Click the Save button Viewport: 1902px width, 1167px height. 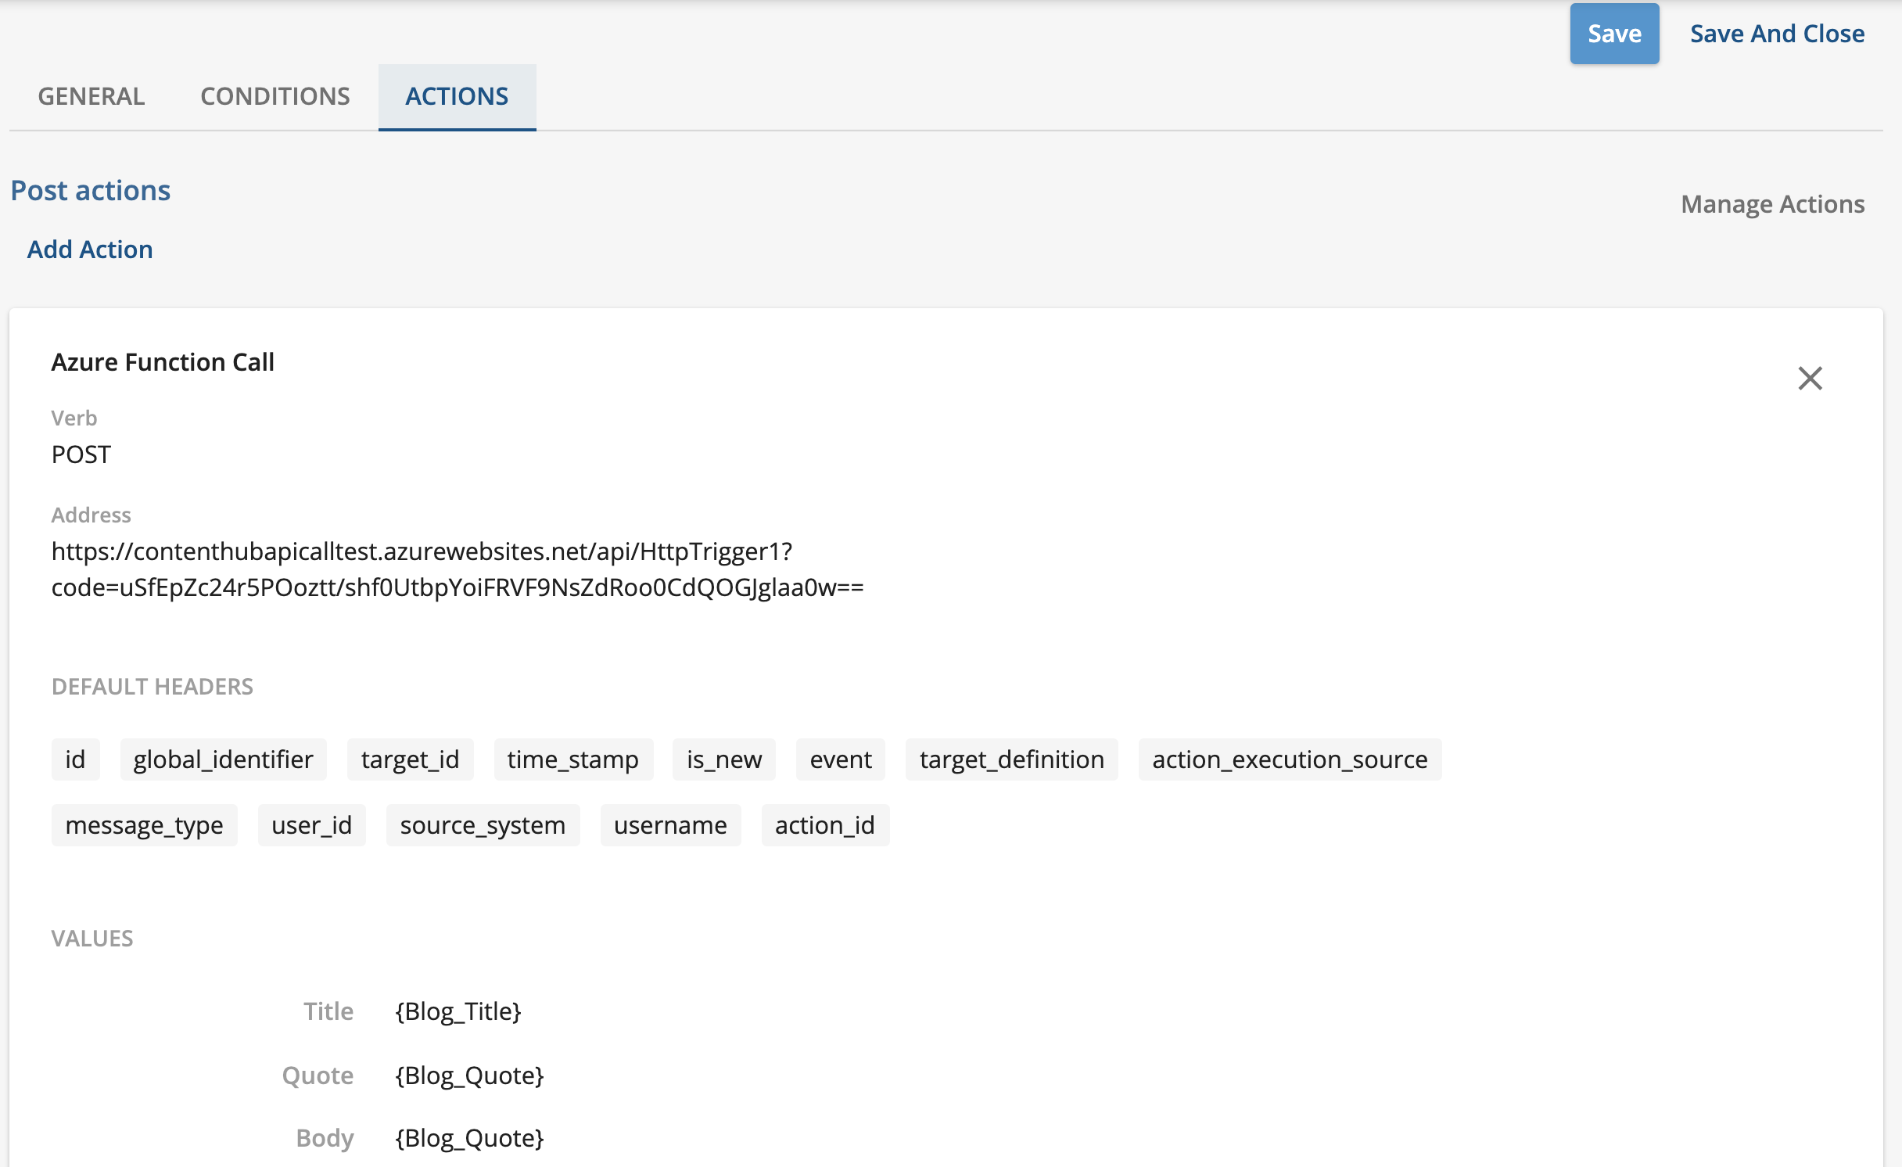click(1614, 34)
